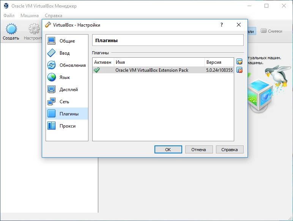The image size is (293, 221).
Task: Minimize the VirtualBox Manager window
Action: point(249,6)
